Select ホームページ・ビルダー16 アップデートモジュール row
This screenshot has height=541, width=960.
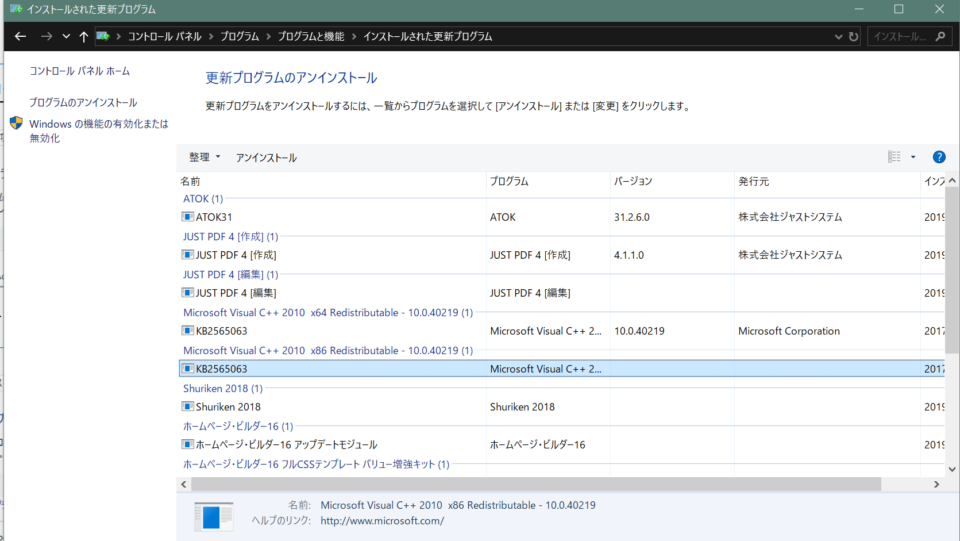[x=562, y=444]
